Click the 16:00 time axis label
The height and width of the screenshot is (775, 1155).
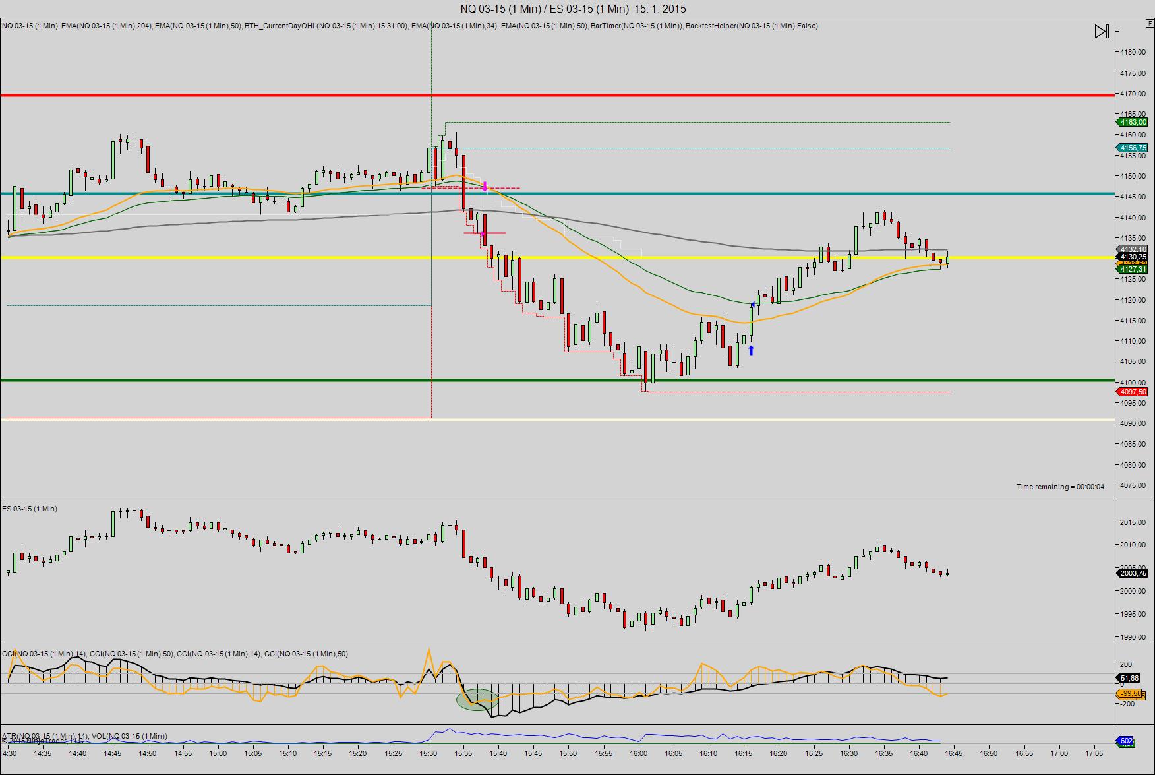[638, 753]
